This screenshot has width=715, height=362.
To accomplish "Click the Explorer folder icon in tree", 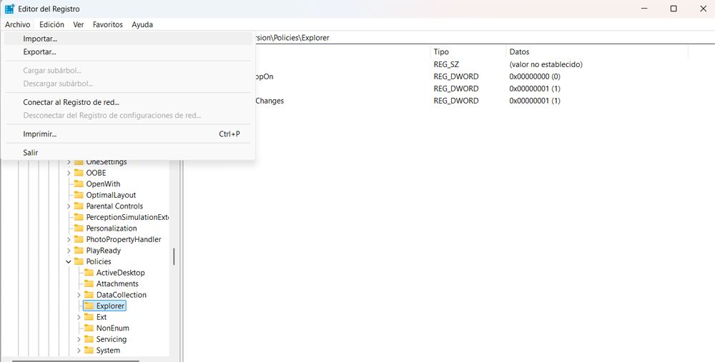I will click(89, 306).
